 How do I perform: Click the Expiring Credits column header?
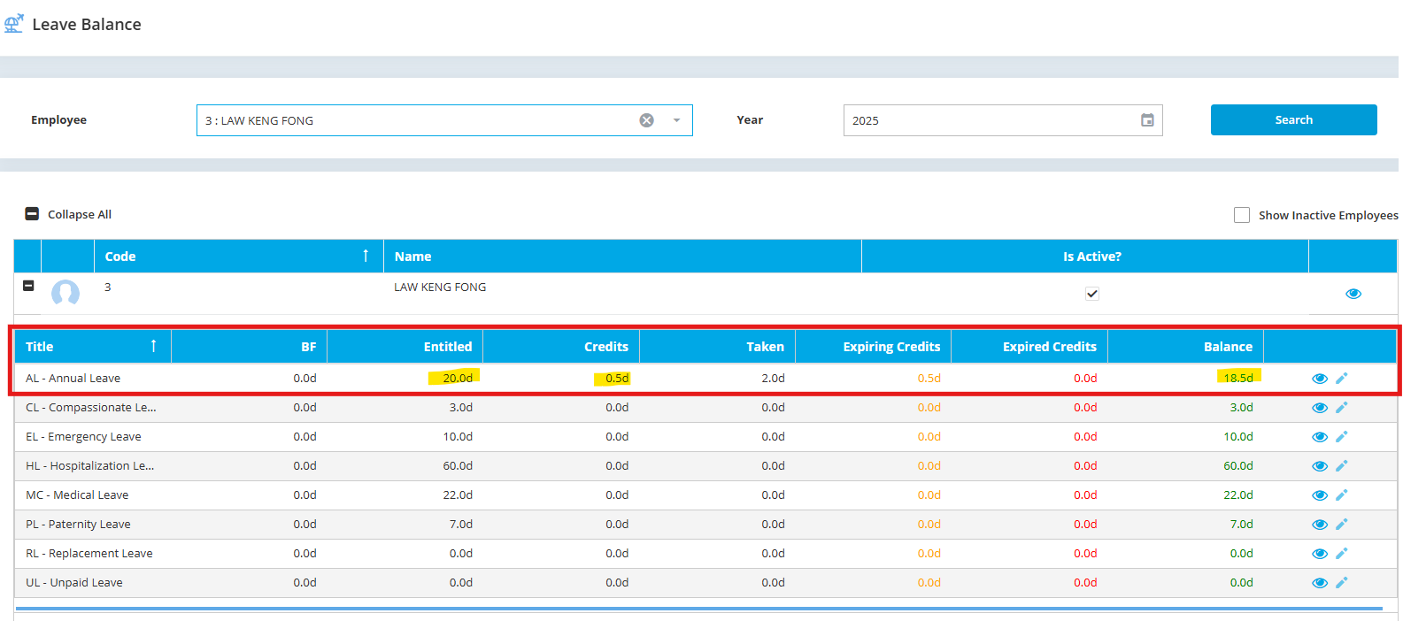874,347
